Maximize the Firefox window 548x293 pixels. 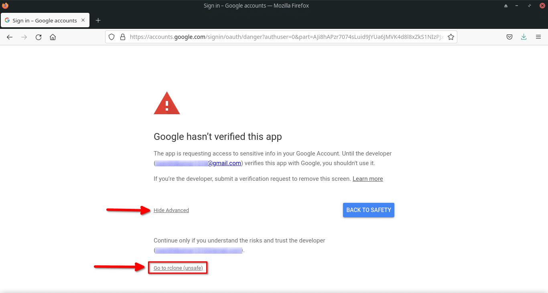530,6
